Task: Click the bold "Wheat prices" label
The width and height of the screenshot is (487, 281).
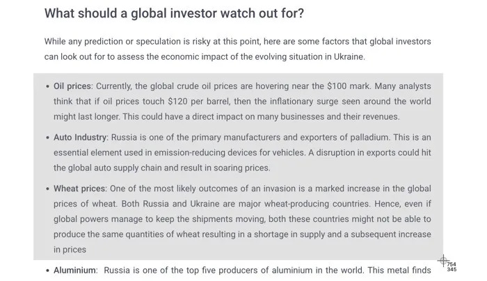Action: coord(79,188)
